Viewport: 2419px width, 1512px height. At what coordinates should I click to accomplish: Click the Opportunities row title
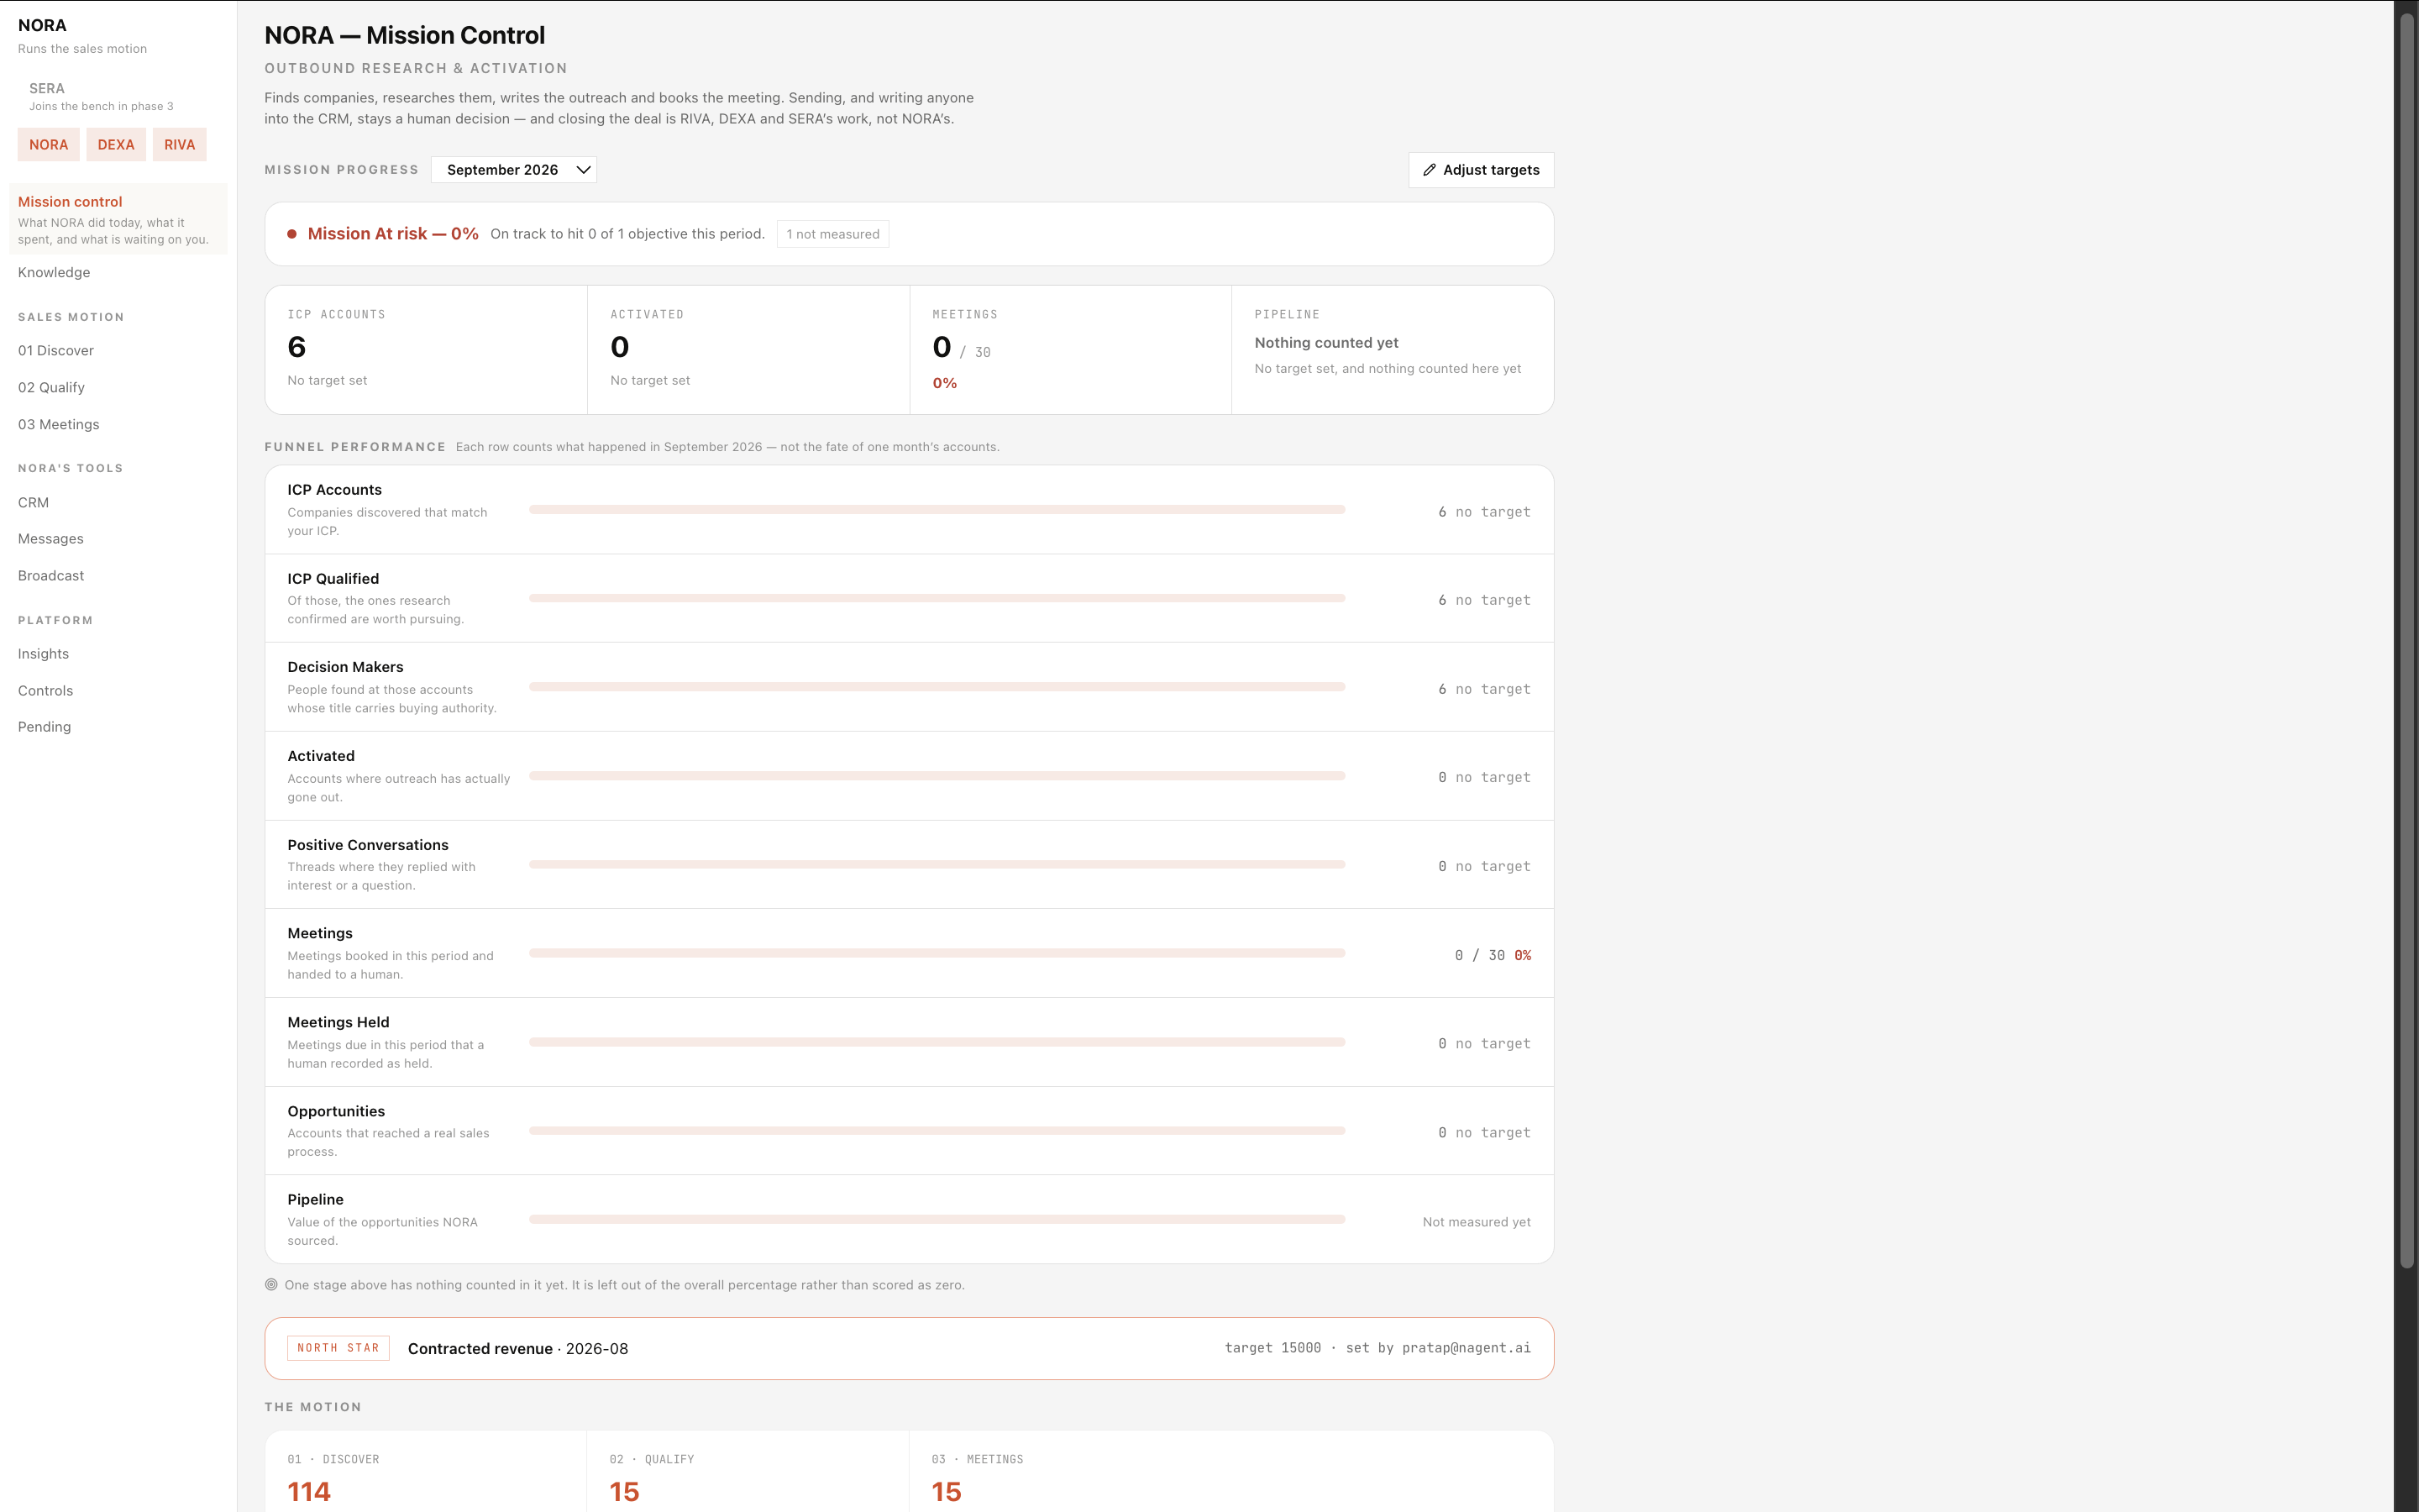tap(336, 1111)
